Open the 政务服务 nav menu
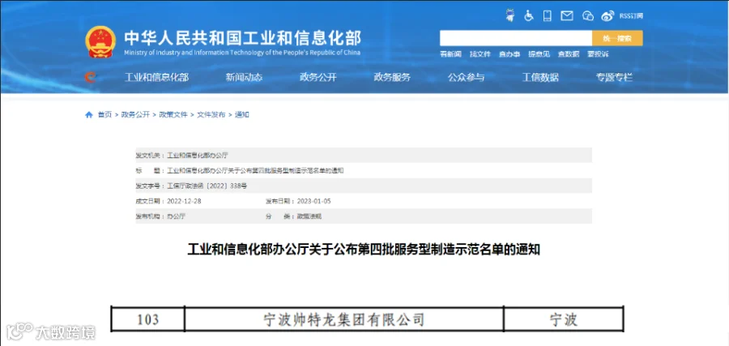The height and width of the screenshot is (346, 729). click(392, 78)
